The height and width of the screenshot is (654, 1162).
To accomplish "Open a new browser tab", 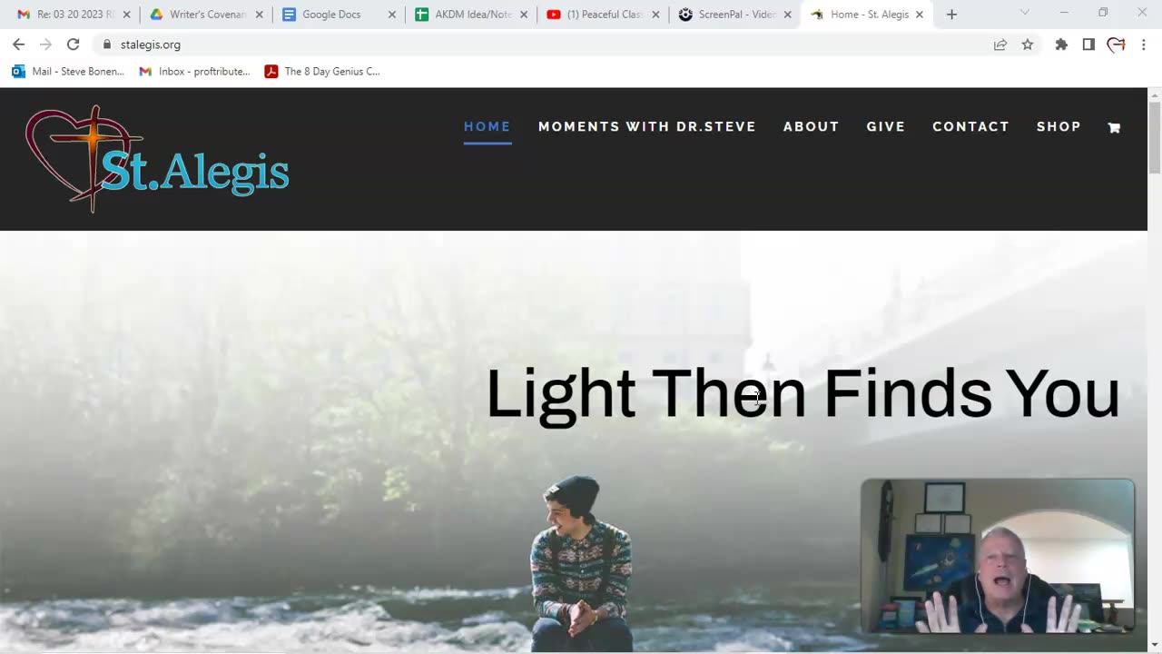I will pos(951,15).
